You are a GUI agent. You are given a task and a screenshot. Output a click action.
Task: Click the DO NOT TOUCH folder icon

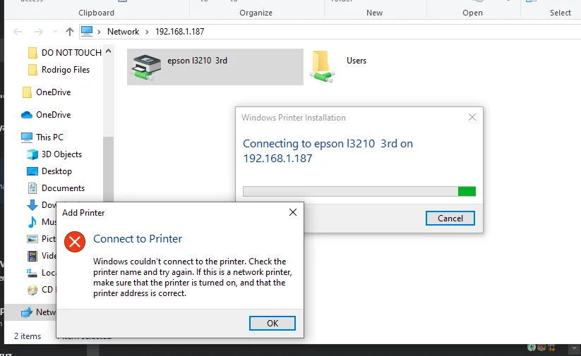pyautogui.click(x=32, y=53)
